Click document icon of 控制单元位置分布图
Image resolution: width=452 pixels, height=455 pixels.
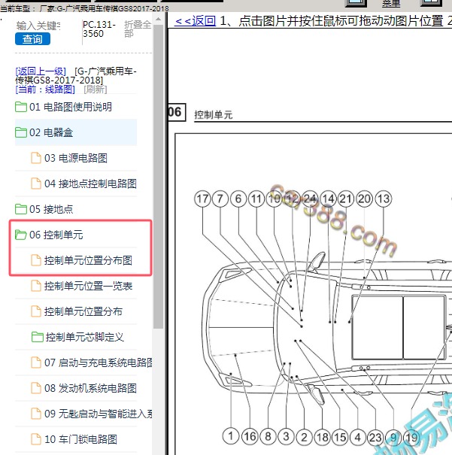tap(36, 260)
